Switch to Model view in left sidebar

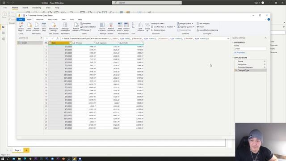point(3,39)
